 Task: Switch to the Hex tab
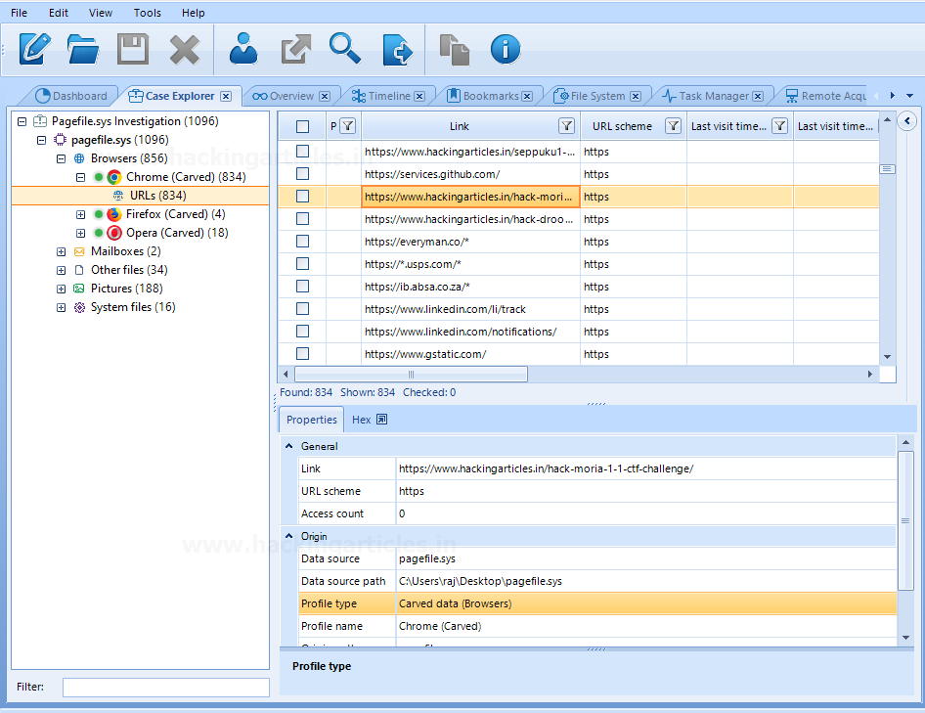[361, 420]
